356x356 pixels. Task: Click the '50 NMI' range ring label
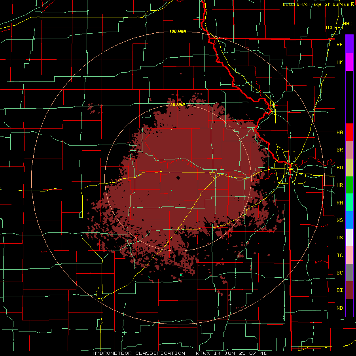point(178,104)
